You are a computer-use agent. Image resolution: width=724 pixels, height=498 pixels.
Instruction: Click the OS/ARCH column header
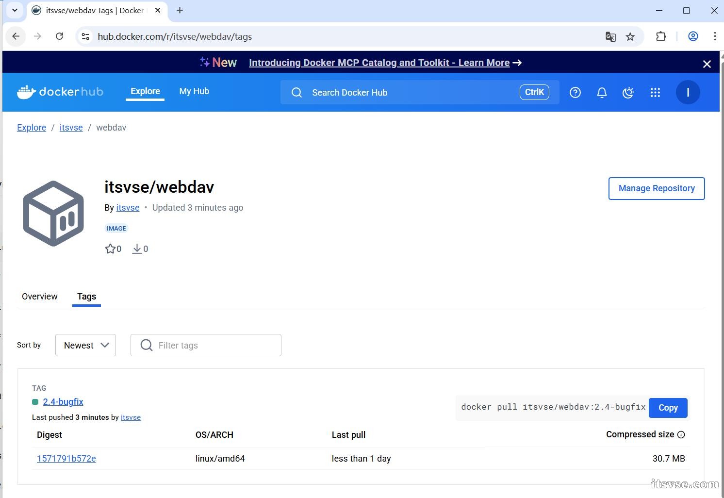point(214,435)
